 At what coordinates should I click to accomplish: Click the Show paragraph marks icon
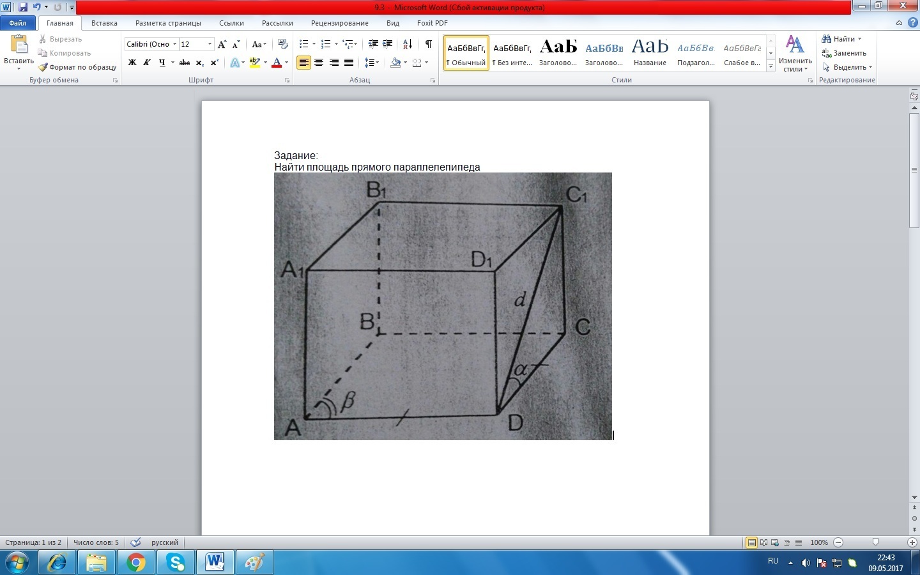428,44
